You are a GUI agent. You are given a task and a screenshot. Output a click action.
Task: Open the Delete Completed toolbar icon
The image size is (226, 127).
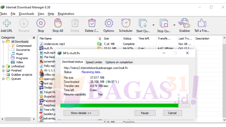(92, 24)
